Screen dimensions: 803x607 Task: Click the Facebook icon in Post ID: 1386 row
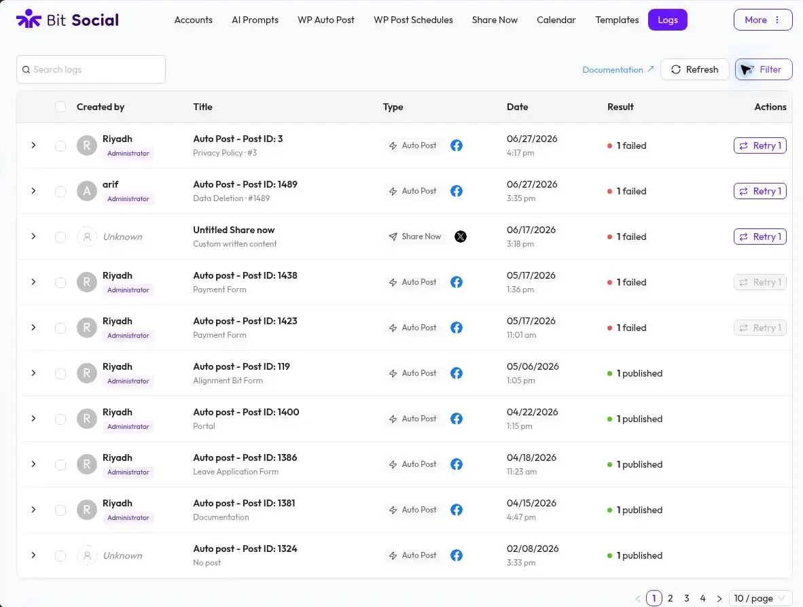pyautogui.click(x=457, y=465)
